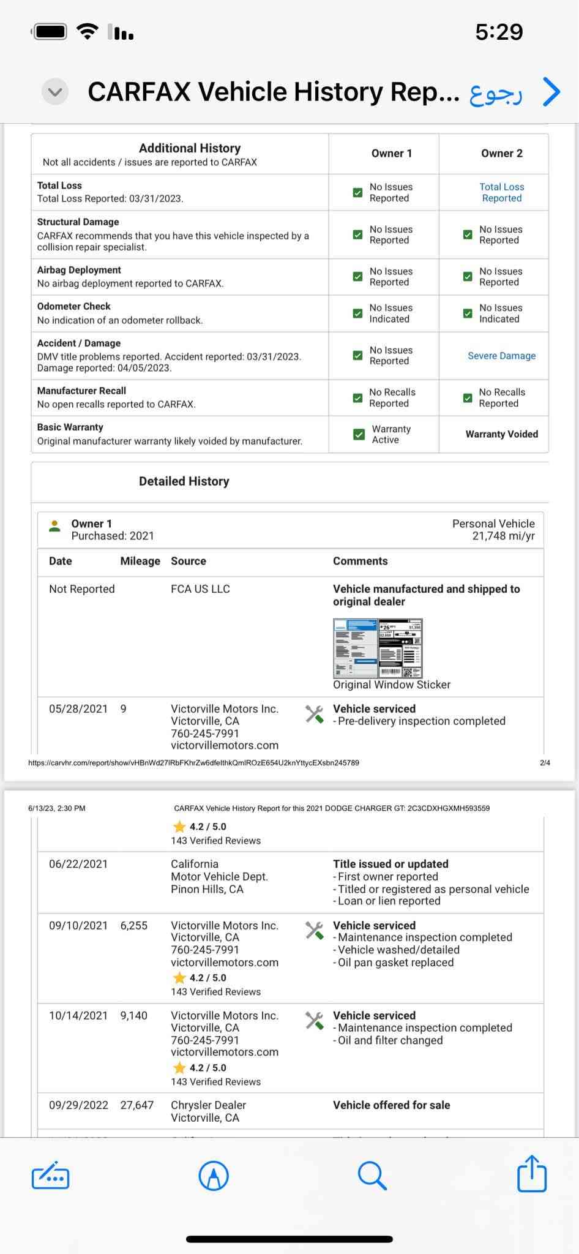
Task: Tap the Date column header
Action: coord(61,561)
